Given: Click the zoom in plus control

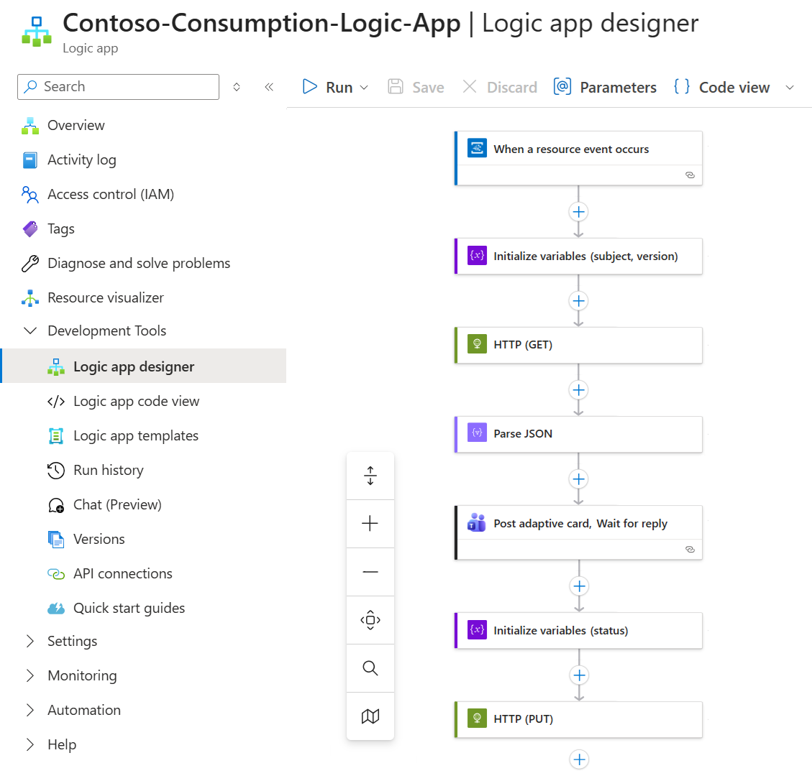Looking at the screenshot, I should (x=370, y=524).
